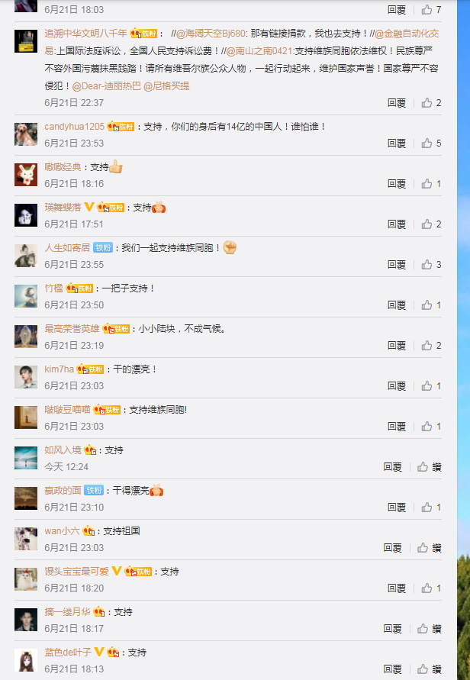Open @海阔天空Bj680 mention link
The width and height of the screenshot is (470, 680).
(211, 34)
